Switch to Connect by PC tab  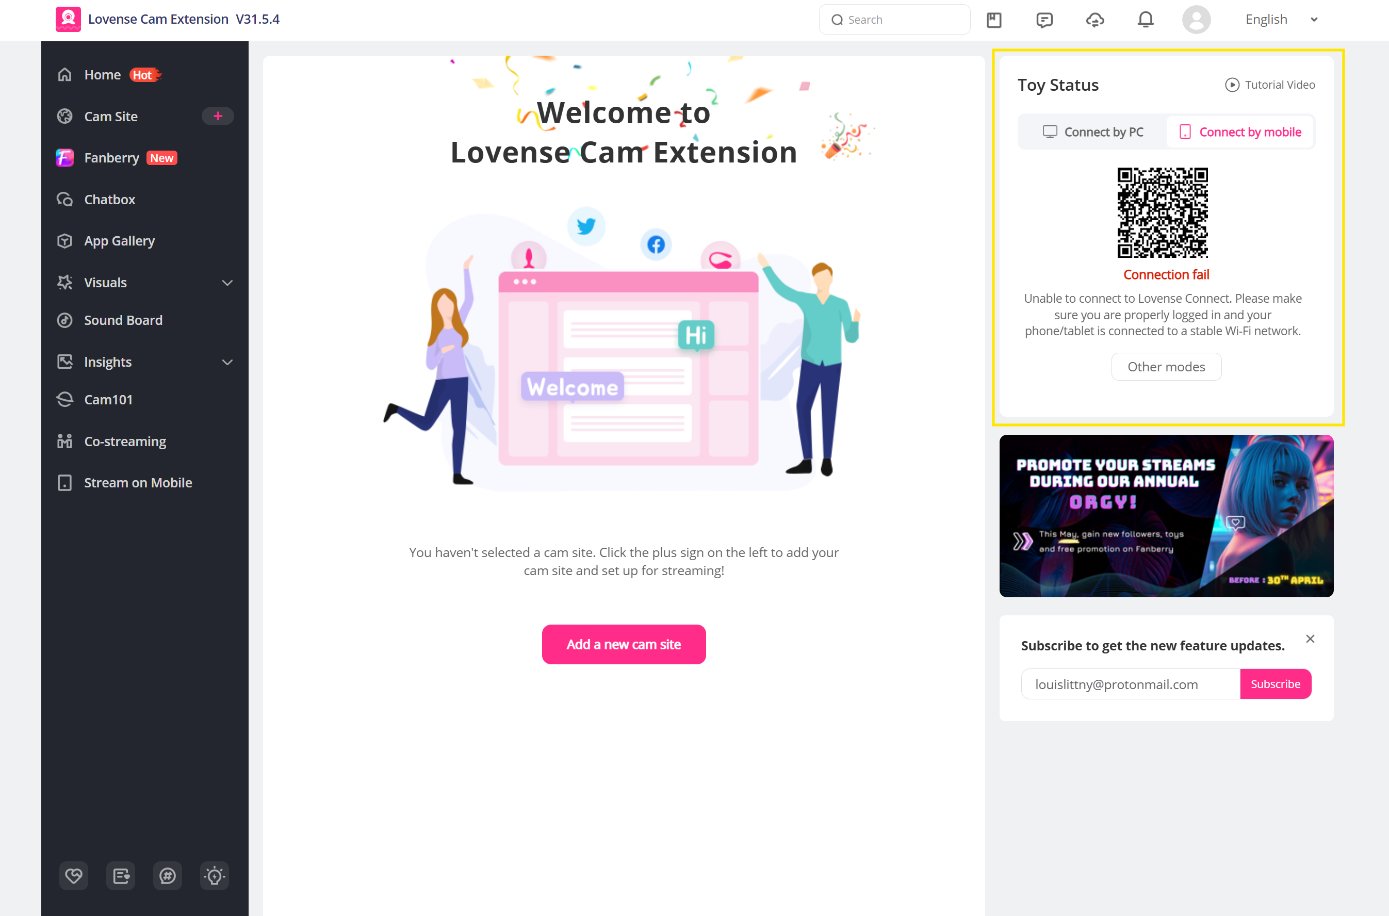1093,132
